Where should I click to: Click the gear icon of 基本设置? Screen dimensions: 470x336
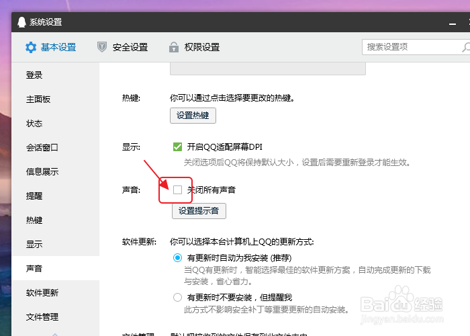pyautogui.click(x=31, y=47)
